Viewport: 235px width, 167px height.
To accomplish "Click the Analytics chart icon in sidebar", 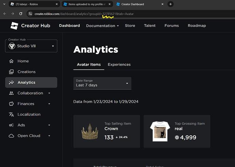I will point(11,82).
